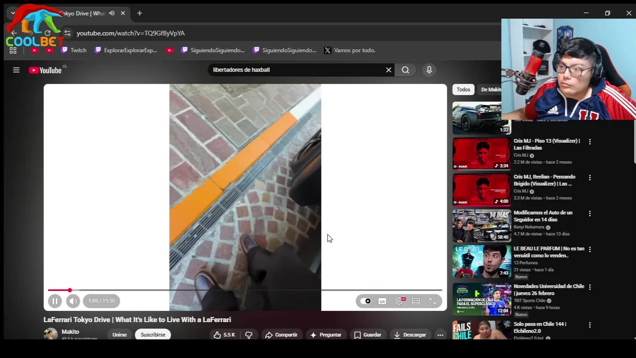
Task: Open the Vamos por todo X bookmark
Action: point(350,50)
